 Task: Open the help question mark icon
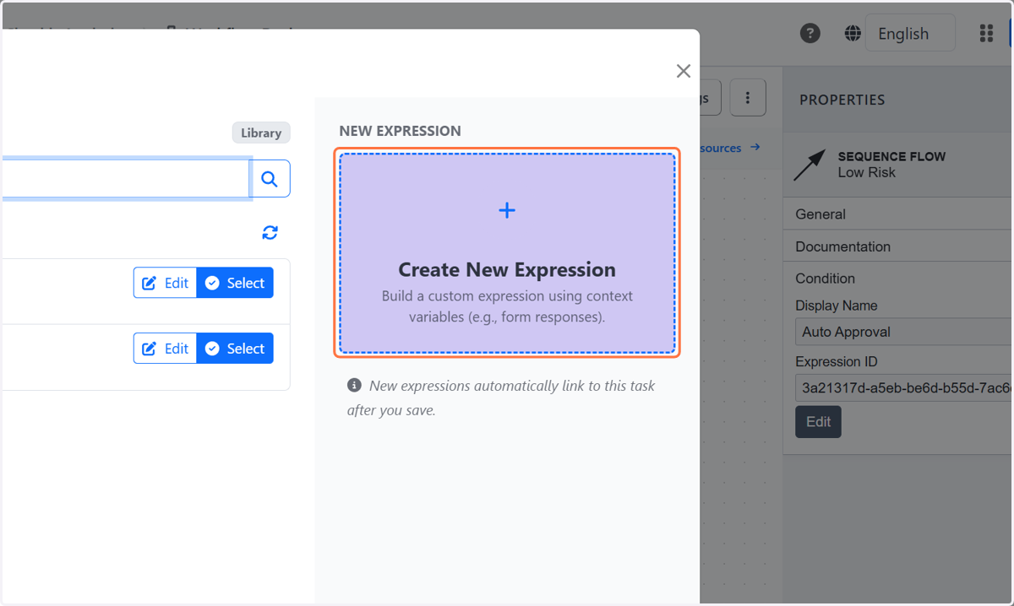coord(810,34)
